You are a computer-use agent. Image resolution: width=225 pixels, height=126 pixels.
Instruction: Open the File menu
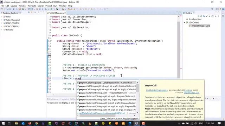(x=2, y=6)
